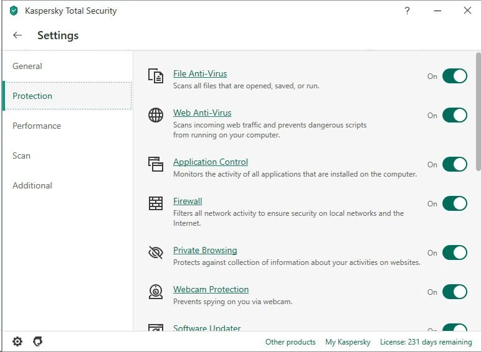Image resolution: width=481 pixels, height=352 pixels.
Task: Turn off the File Anti-Virus toggle
Action: click(x=454, y=76)
